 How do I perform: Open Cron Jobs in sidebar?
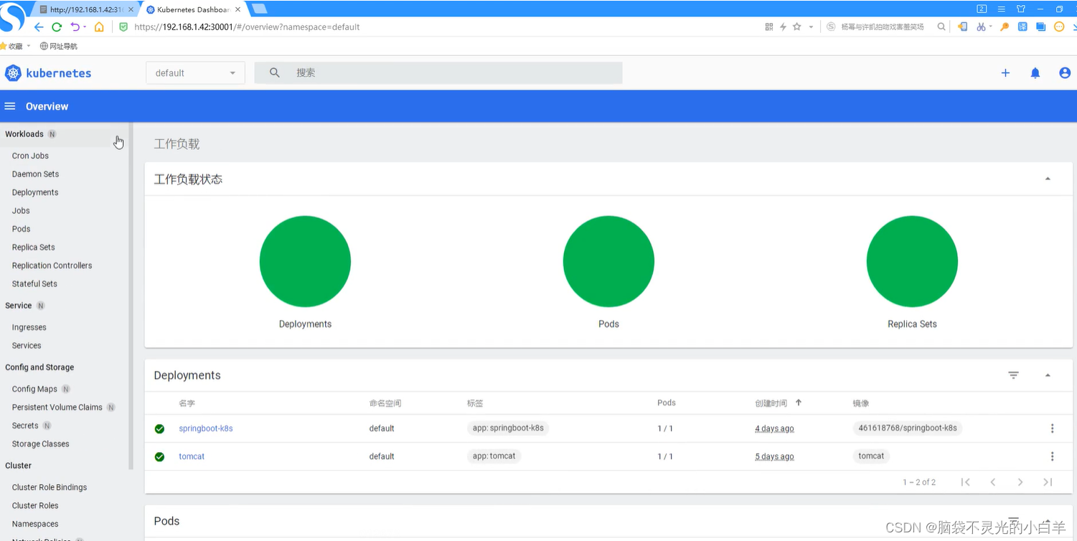click(x=30, y=156)
